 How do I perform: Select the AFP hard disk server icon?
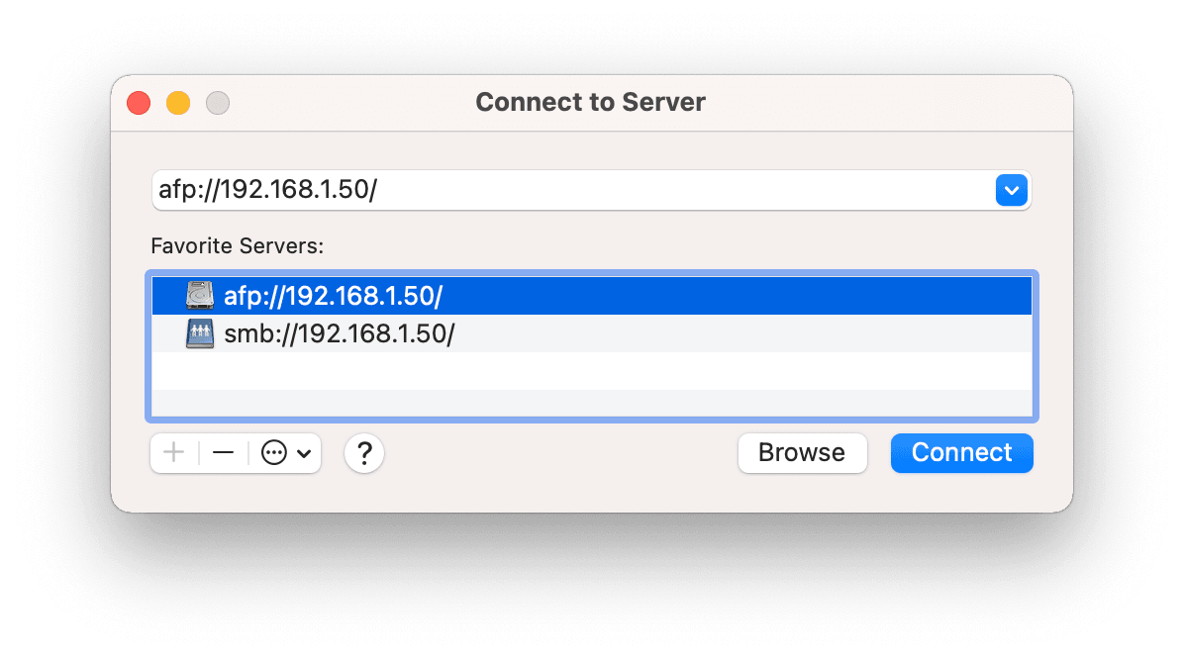point(199,294)
